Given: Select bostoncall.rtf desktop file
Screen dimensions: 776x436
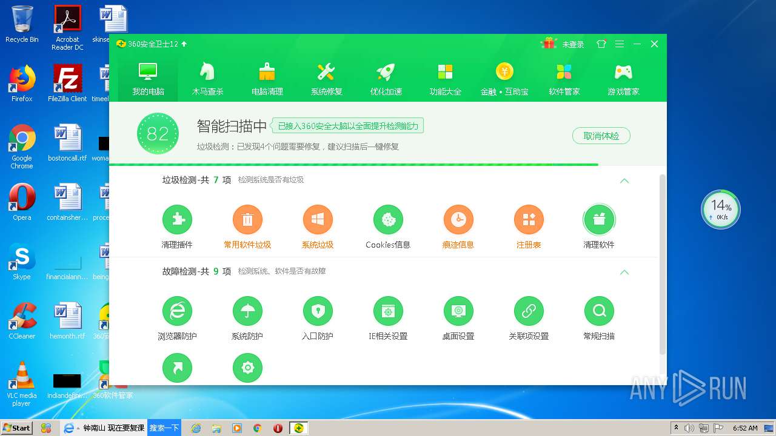Looking at the screenshot, I should coord(67,143).
